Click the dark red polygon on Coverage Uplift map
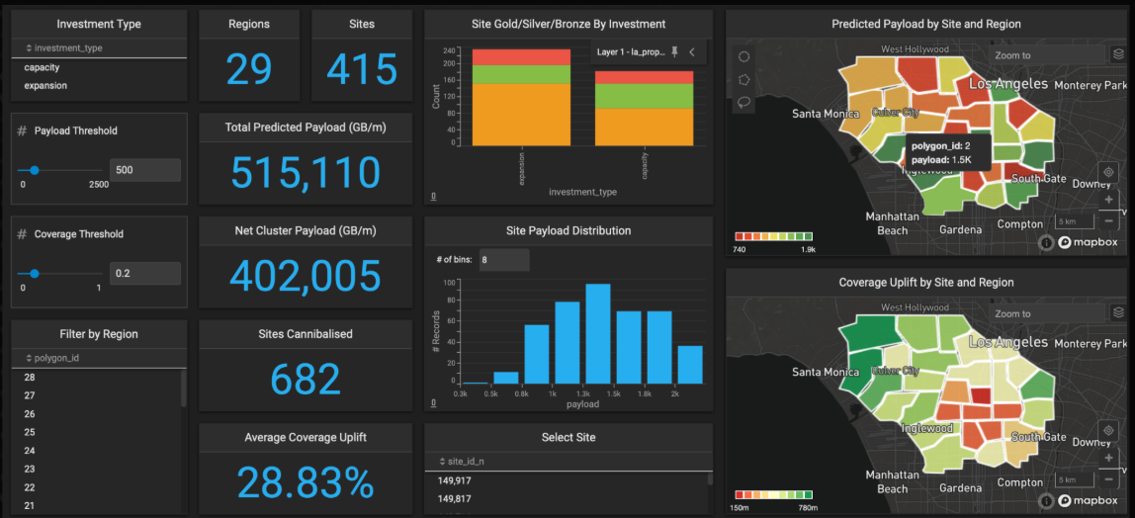Screen dimensions: 1135x518 [981, 395]
